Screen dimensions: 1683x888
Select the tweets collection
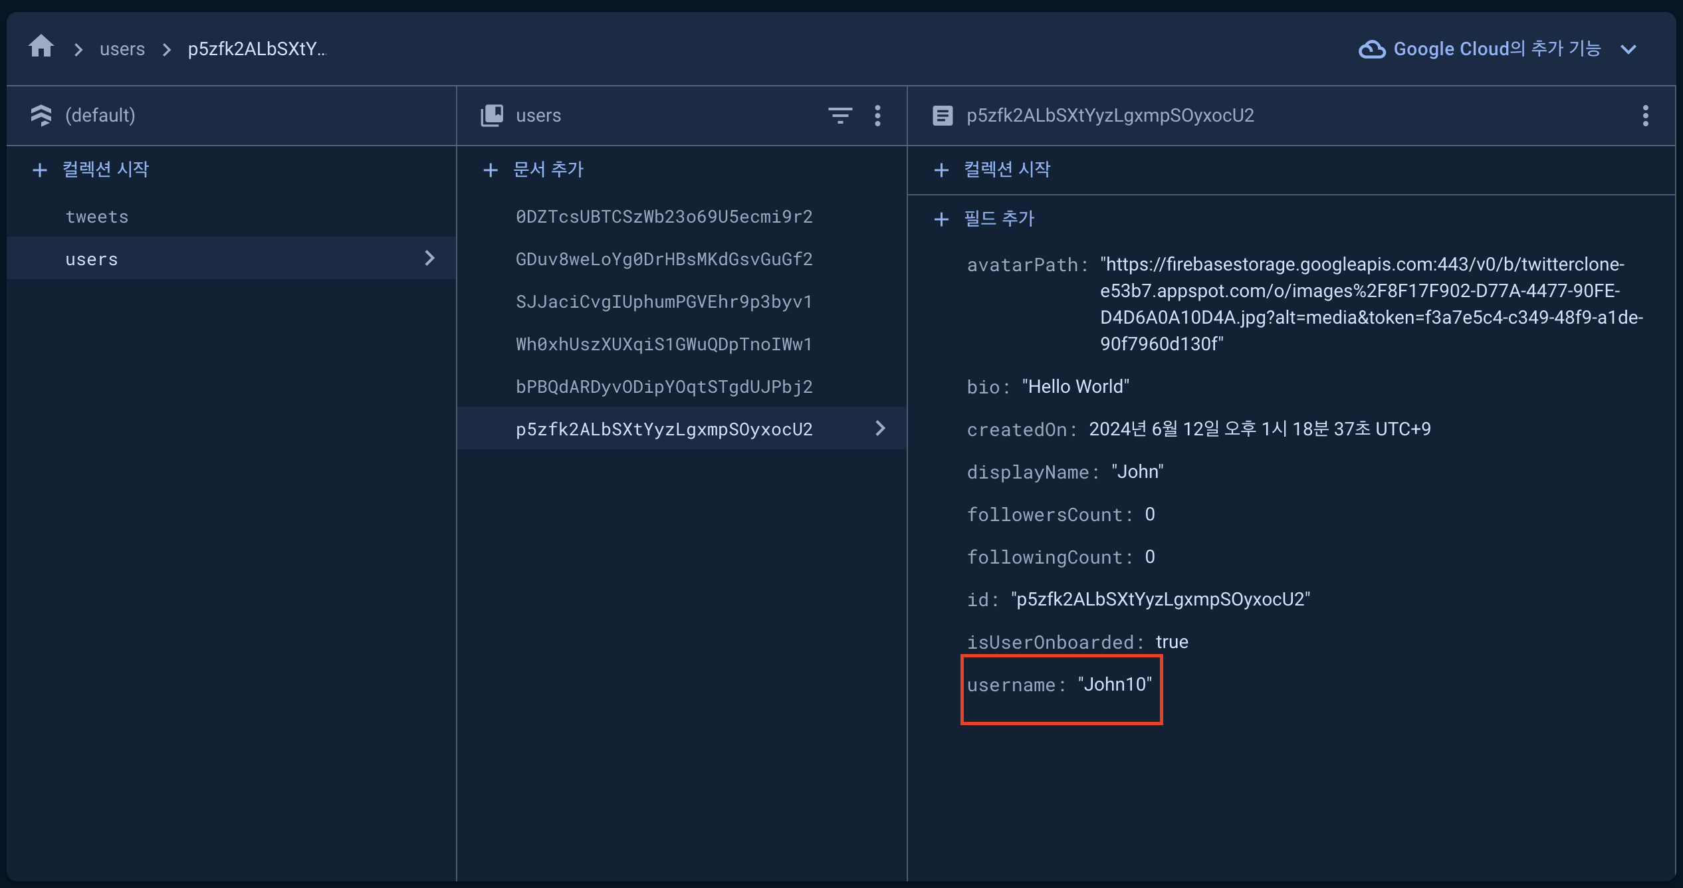coord(97,217)
